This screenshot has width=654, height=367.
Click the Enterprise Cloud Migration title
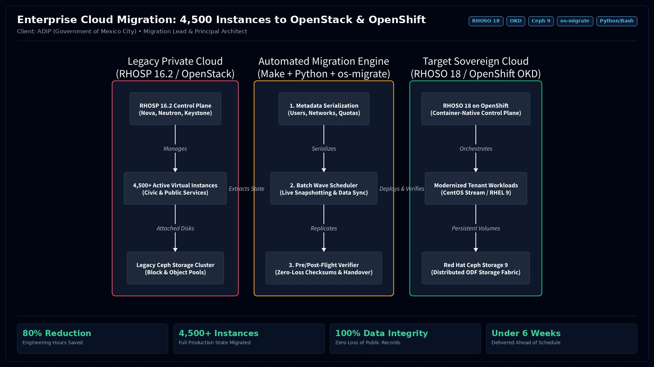[221, 20]
